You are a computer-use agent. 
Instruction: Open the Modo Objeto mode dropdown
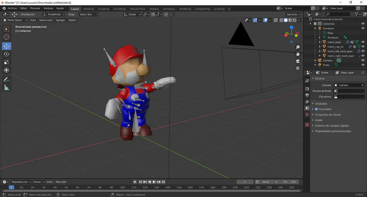click(15, 20)
